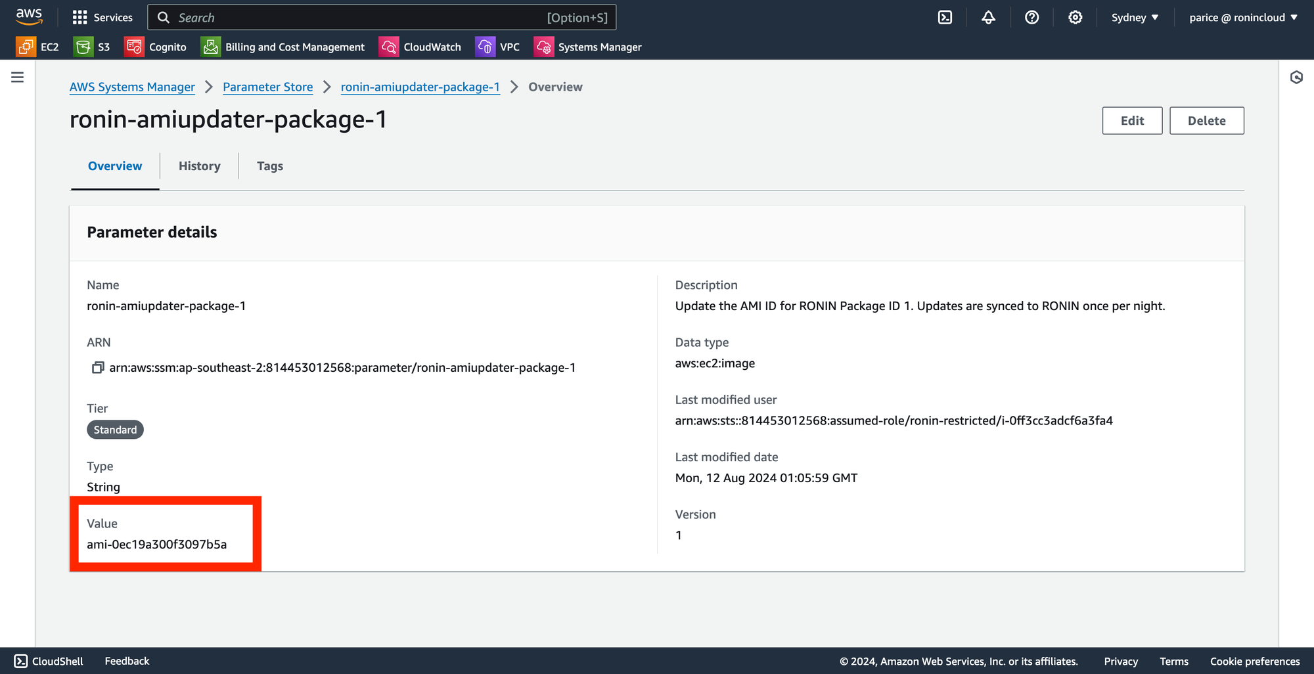The image size is (1314, 674).
Task: Open ronin-amiupdater-package-1 breadcrumb link
Action: [420, 87]
